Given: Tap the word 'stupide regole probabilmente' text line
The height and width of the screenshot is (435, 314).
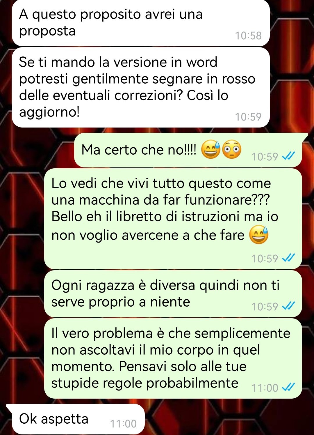Looking at the screenshot, I should point(145,383).
